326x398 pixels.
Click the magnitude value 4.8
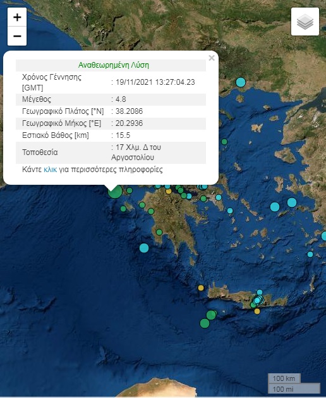(121, 99)
